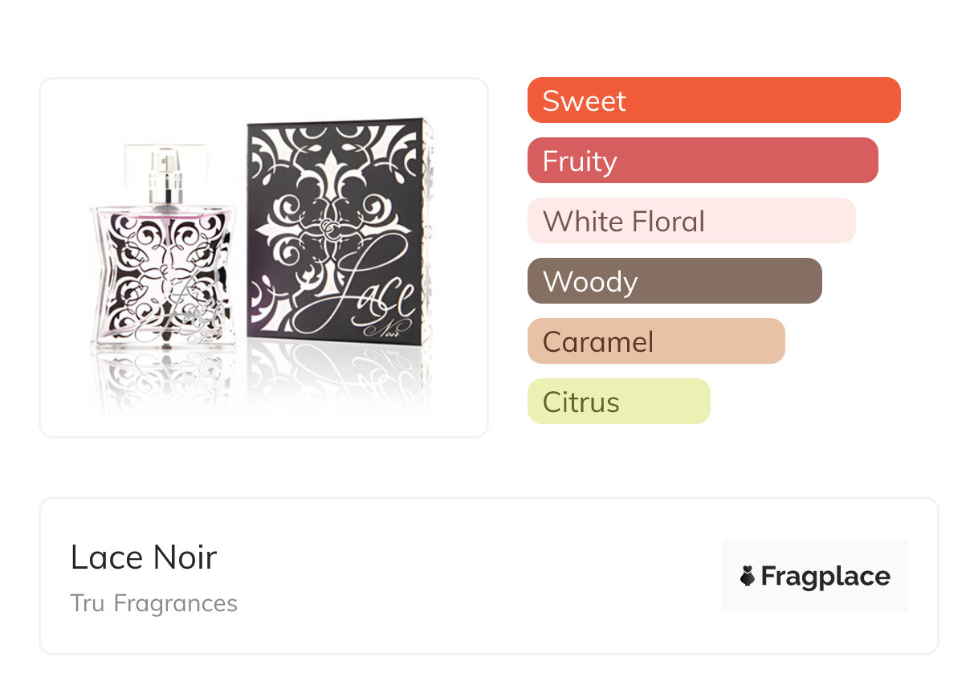This screenshot has width=978, height=694.
Task: Click the Lace Noir fragrance title
Action: (144, 557)
